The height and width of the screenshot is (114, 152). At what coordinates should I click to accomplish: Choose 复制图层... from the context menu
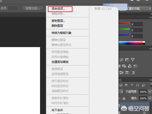[58, 21]
